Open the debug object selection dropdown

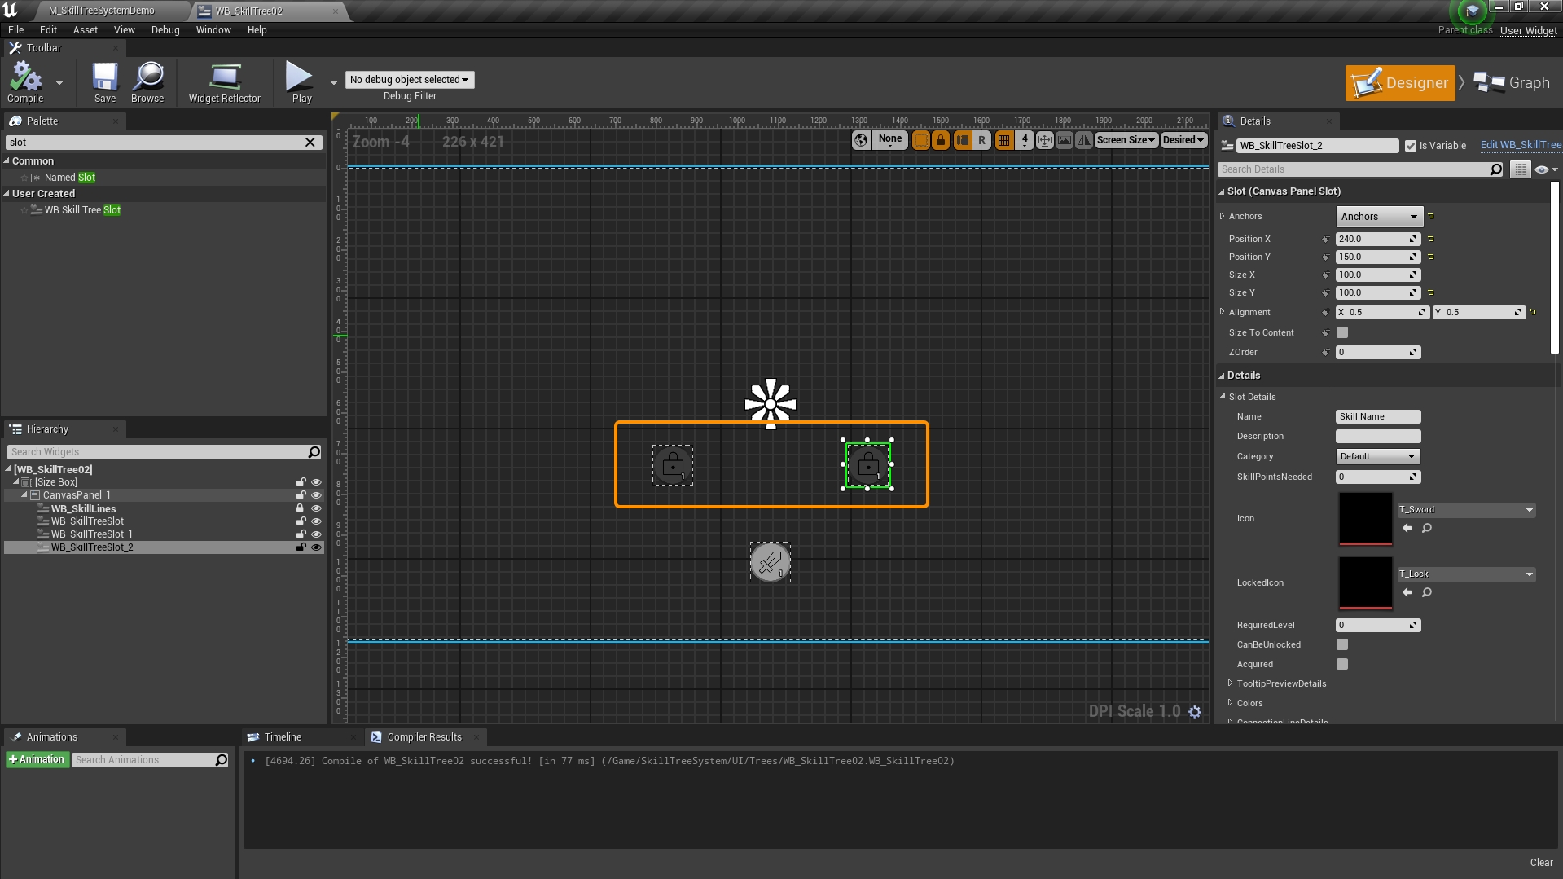pos(409,80)
